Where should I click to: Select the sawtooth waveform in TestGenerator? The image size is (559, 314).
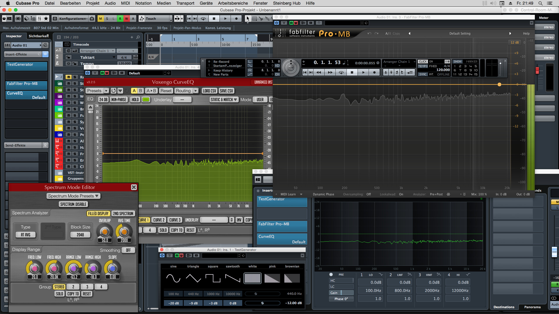(233, 278)
